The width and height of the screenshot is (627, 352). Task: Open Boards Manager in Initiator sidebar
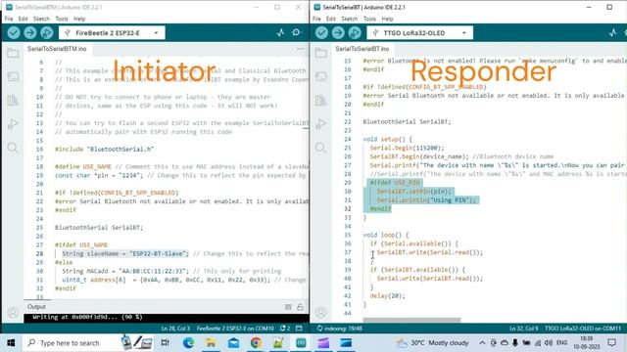pyautogui.click(x=13, y=76)
